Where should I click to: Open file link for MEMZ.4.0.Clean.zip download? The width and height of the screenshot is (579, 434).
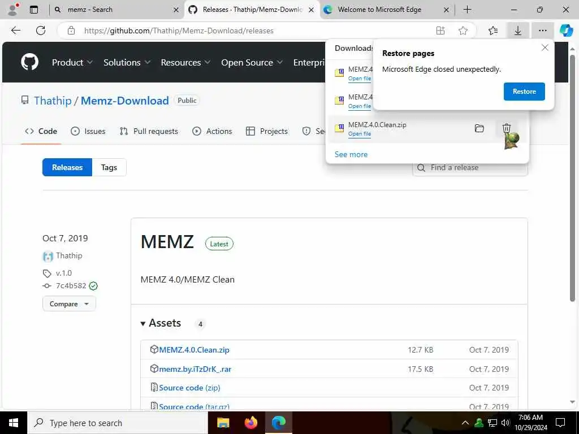tap(359, 133)
